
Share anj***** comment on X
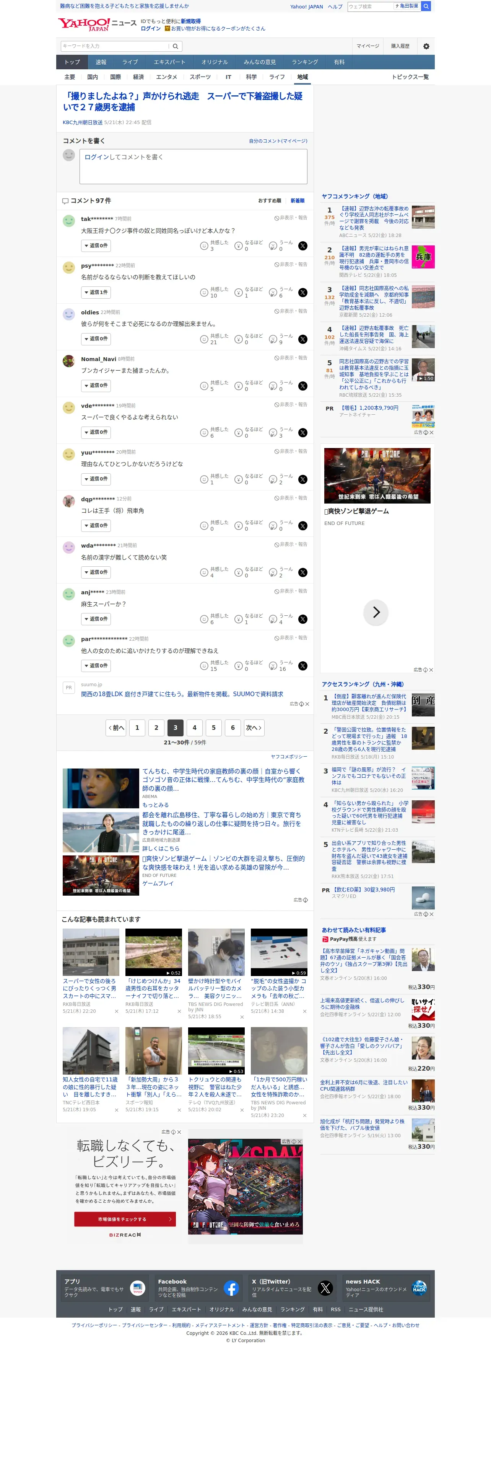[303, 619]
